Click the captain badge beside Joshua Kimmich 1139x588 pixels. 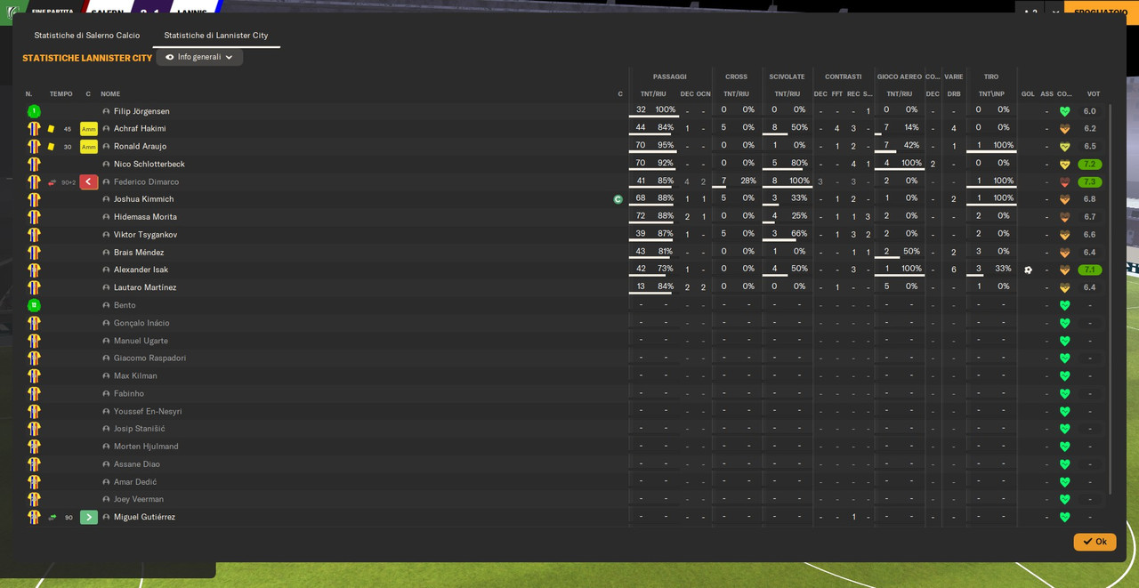click(618, 199)
